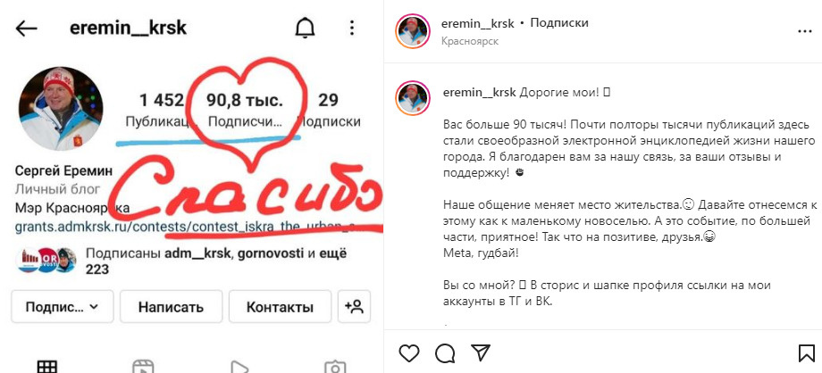Open notifications bell for eremin__krsk
The height and width of the screenshot is (373, 822).
coord(305,28)
